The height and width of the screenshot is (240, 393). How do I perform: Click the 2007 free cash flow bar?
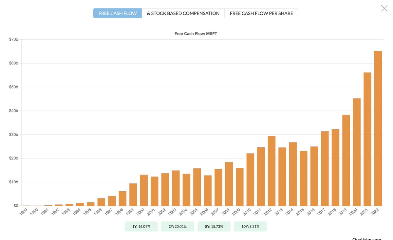[218, 188]
